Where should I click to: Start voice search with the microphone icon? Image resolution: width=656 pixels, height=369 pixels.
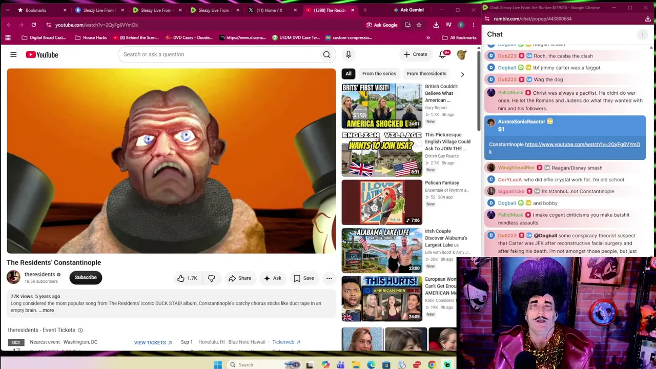click(348, 54)
